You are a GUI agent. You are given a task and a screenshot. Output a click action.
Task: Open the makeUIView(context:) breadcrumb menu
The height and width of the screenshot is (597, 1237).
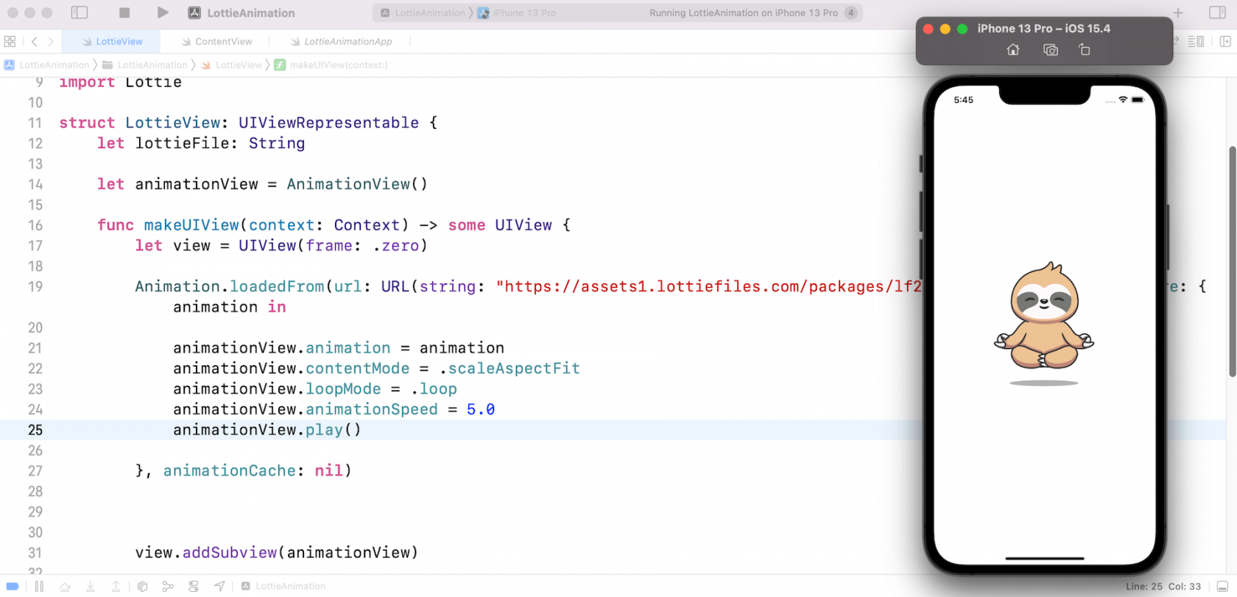pyautogui.click(x=338, y=65)
